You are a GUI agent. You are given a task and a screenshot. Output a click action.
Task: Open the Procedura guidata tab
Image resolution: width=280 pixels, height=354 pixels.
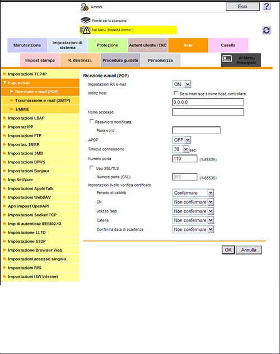point(120,60)
